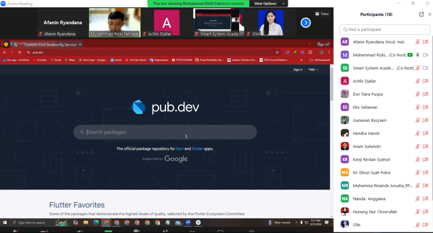Select Smart System Academy's video thumbnail

[219, 22]
